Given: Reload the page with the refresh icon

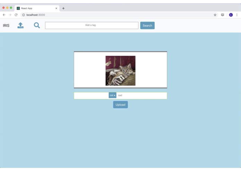Looking at the screenshot, I should tap(16, 15).
